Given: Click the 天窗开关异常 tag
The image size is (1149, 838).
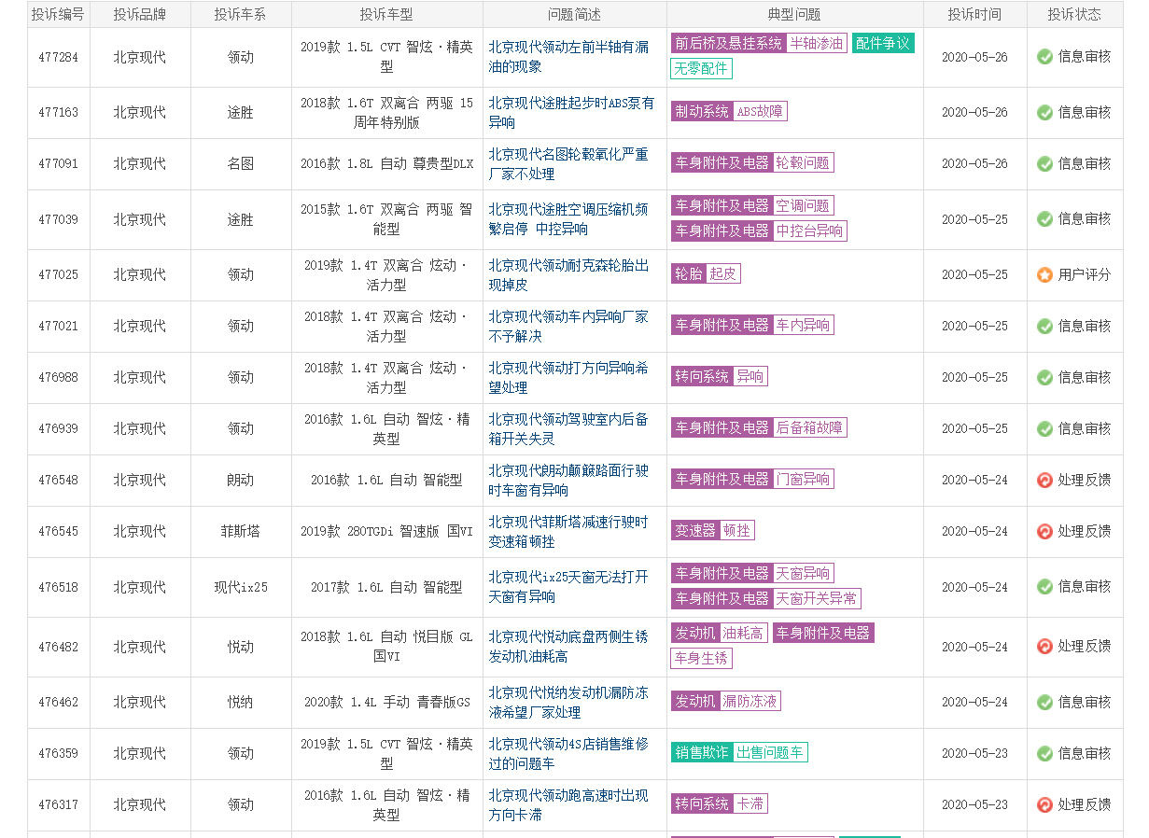Looking at the screenshot, I should [x=817, y=599].
